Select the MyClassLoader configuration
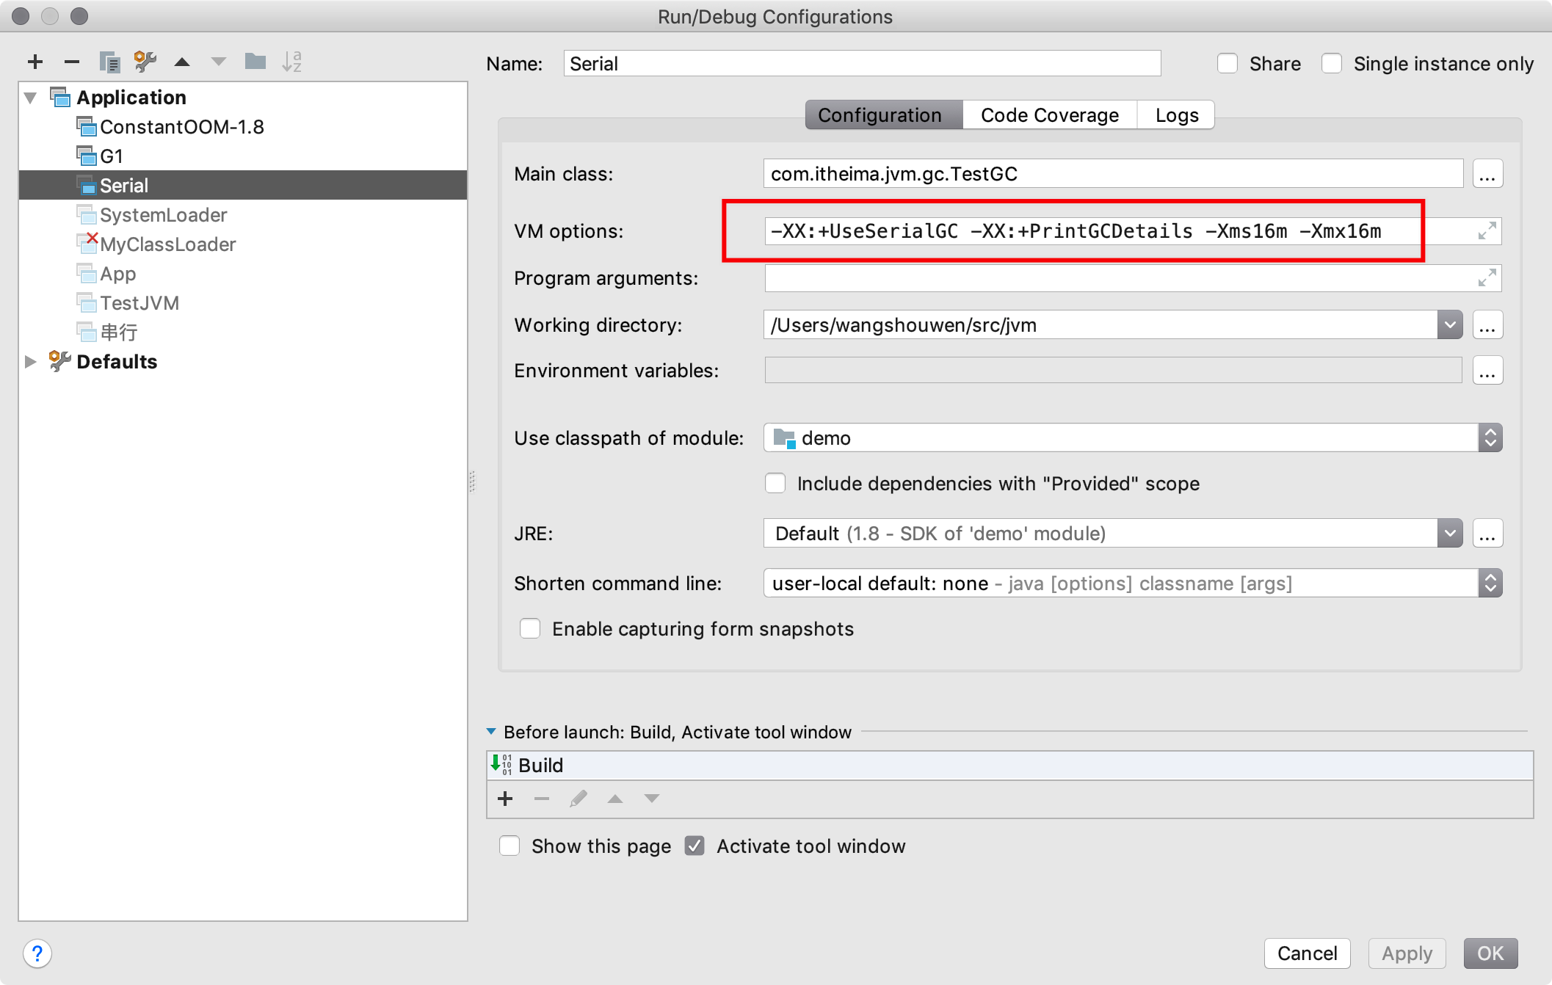1552x985 pixels. (167, 244)
